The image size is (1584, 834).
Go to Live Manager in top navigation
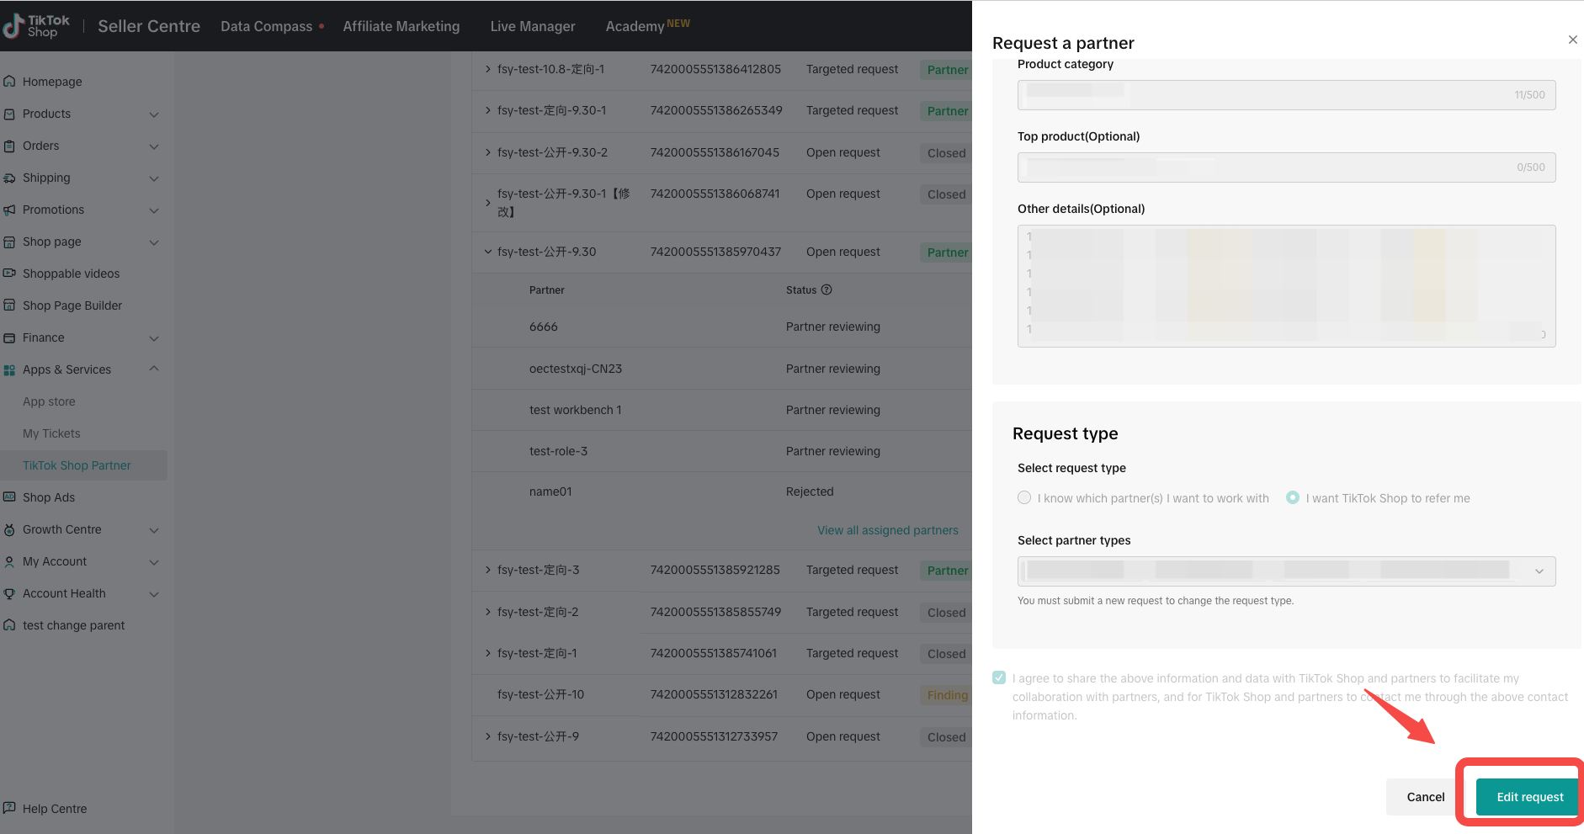(x=533, y=26)
